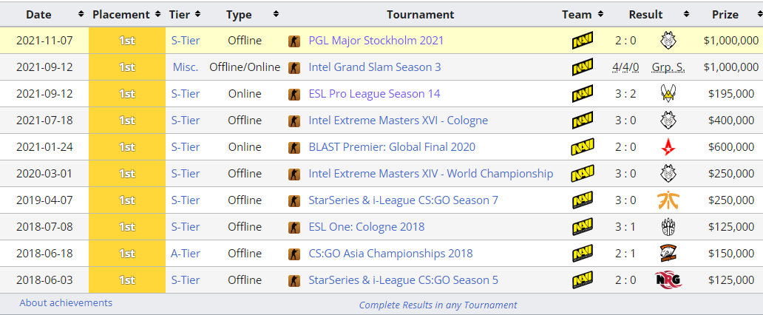Open BLAST Premier: Global Final 2020 page

tap(392, 147)
